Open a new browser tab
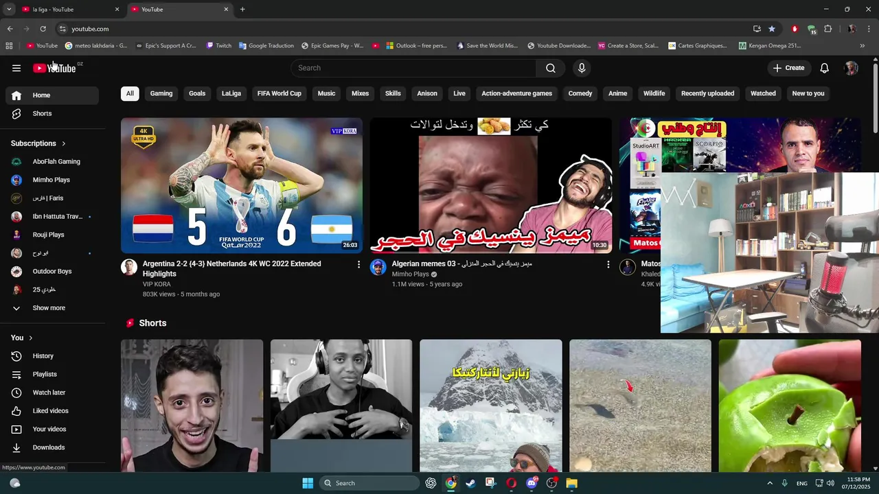Screen dimensions: 879x494 tap(242, 10)
